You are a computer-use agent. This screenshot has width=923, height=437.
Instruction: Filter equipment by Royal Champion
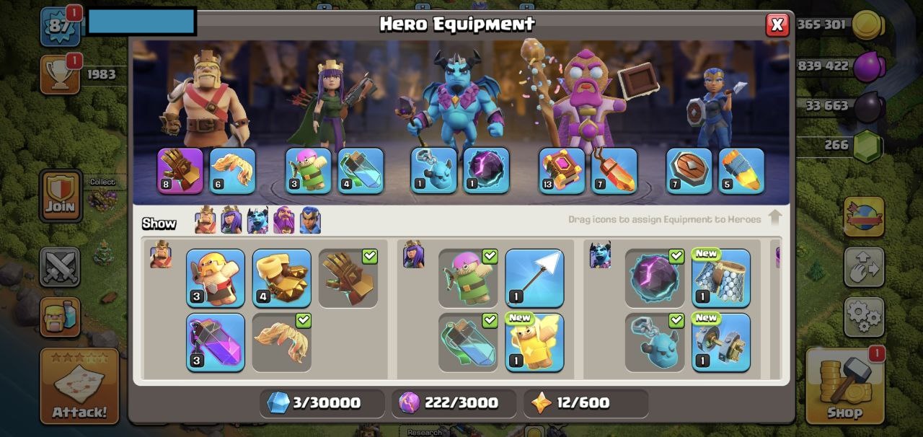pyautogui.click(x=310, y=220)
